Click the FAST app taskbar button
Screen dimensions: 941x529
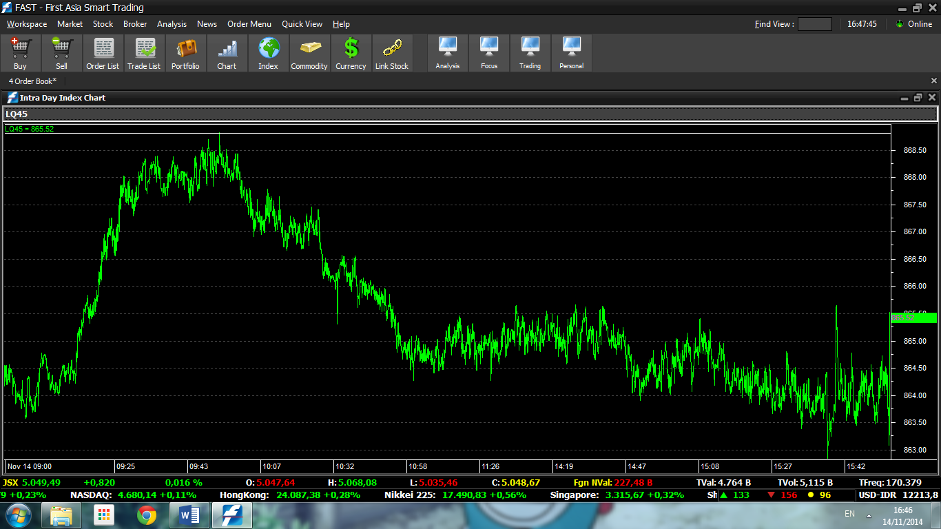pos(231,515)
